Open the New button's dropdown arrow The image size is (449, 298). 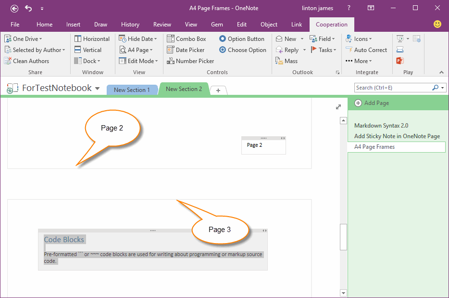point(302,39)
